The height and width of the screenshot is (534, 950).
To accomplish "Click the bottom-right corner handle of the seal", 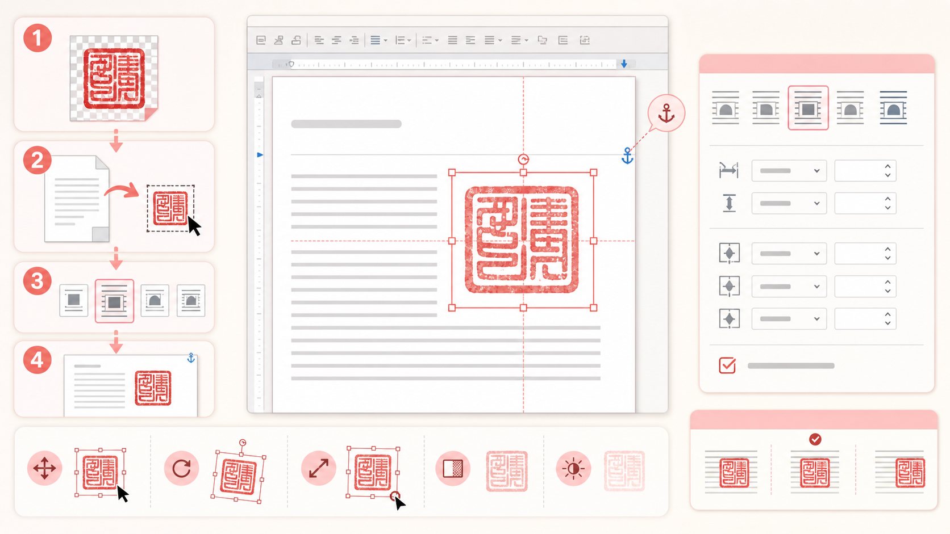I will coord(593,308).
